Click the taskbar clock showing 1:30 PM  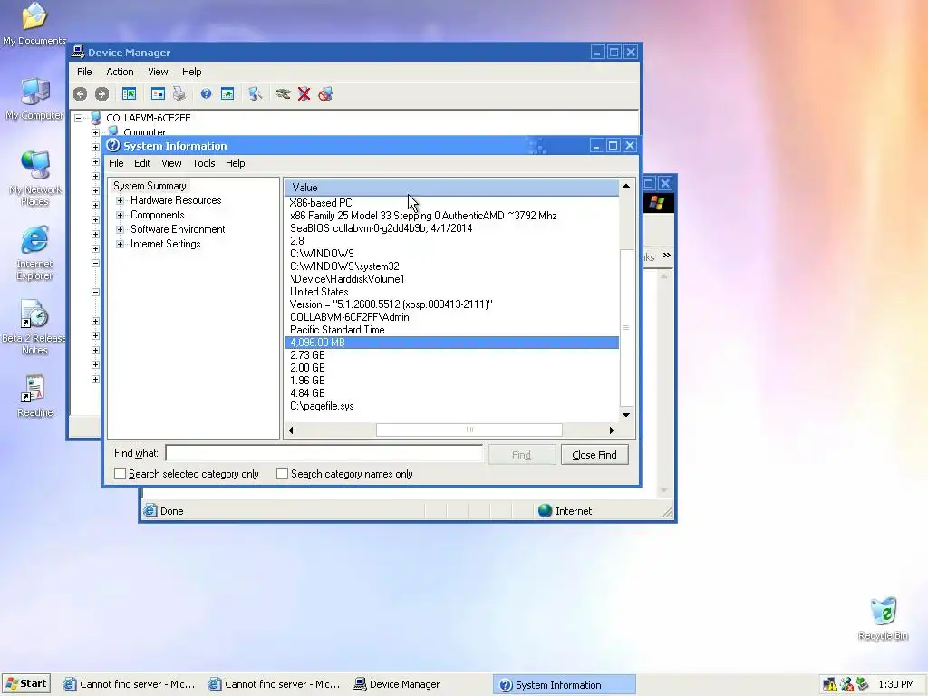click(x=896, y=685)
